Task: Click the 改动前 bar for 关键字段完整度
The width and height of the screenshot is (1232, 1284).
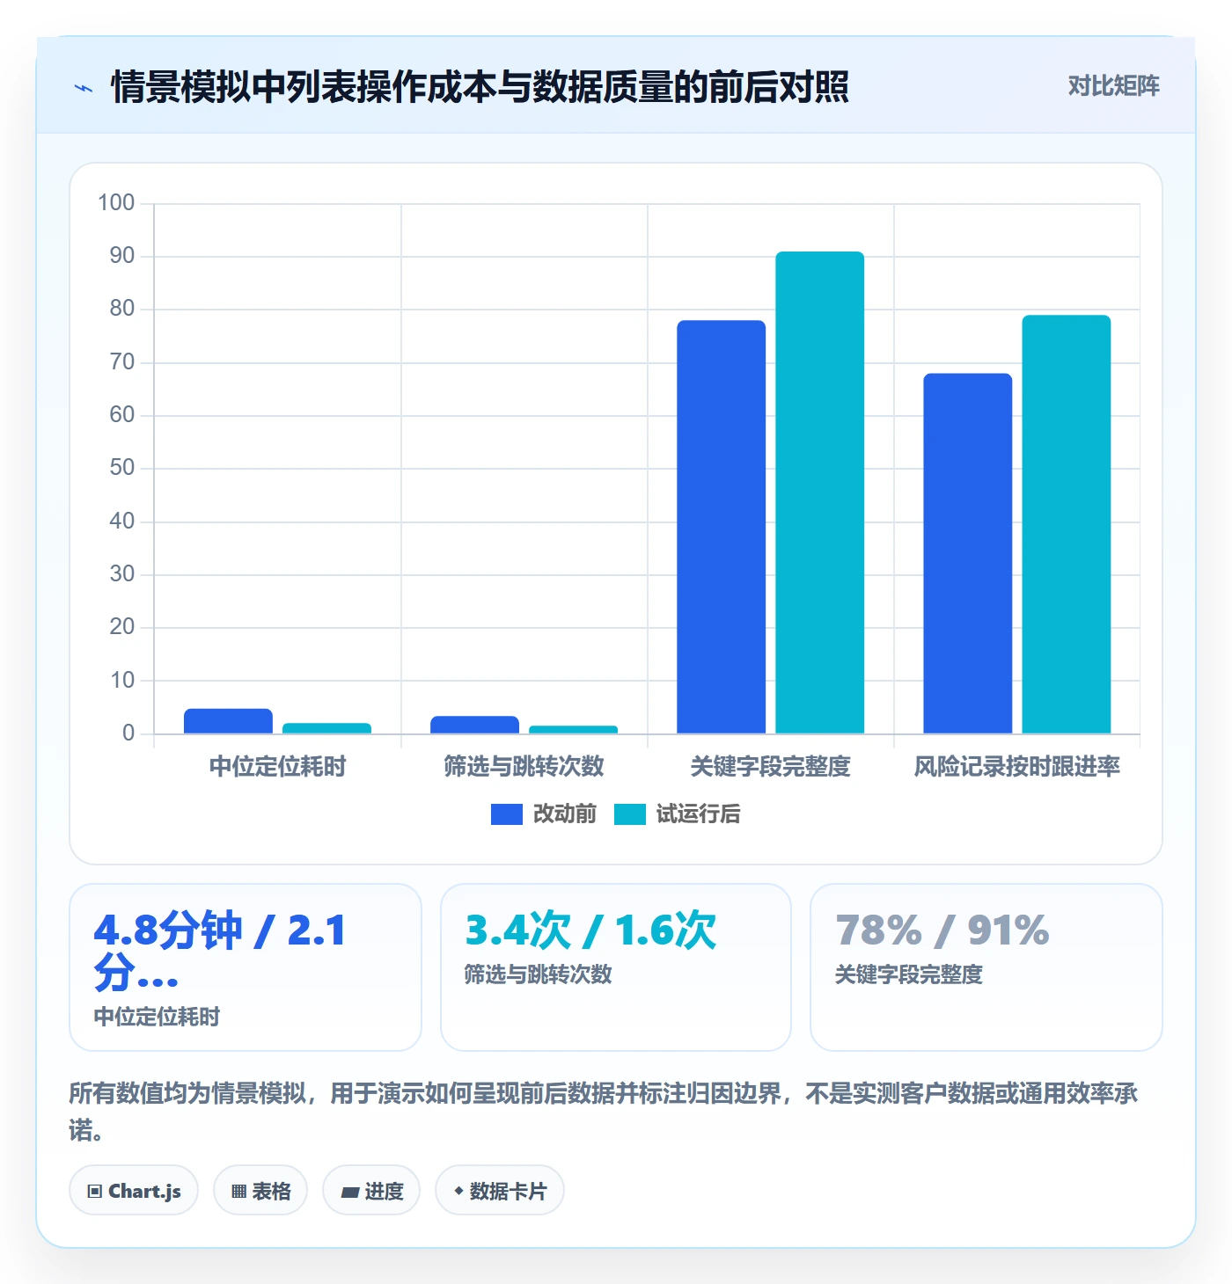Action: click(722, 527)
